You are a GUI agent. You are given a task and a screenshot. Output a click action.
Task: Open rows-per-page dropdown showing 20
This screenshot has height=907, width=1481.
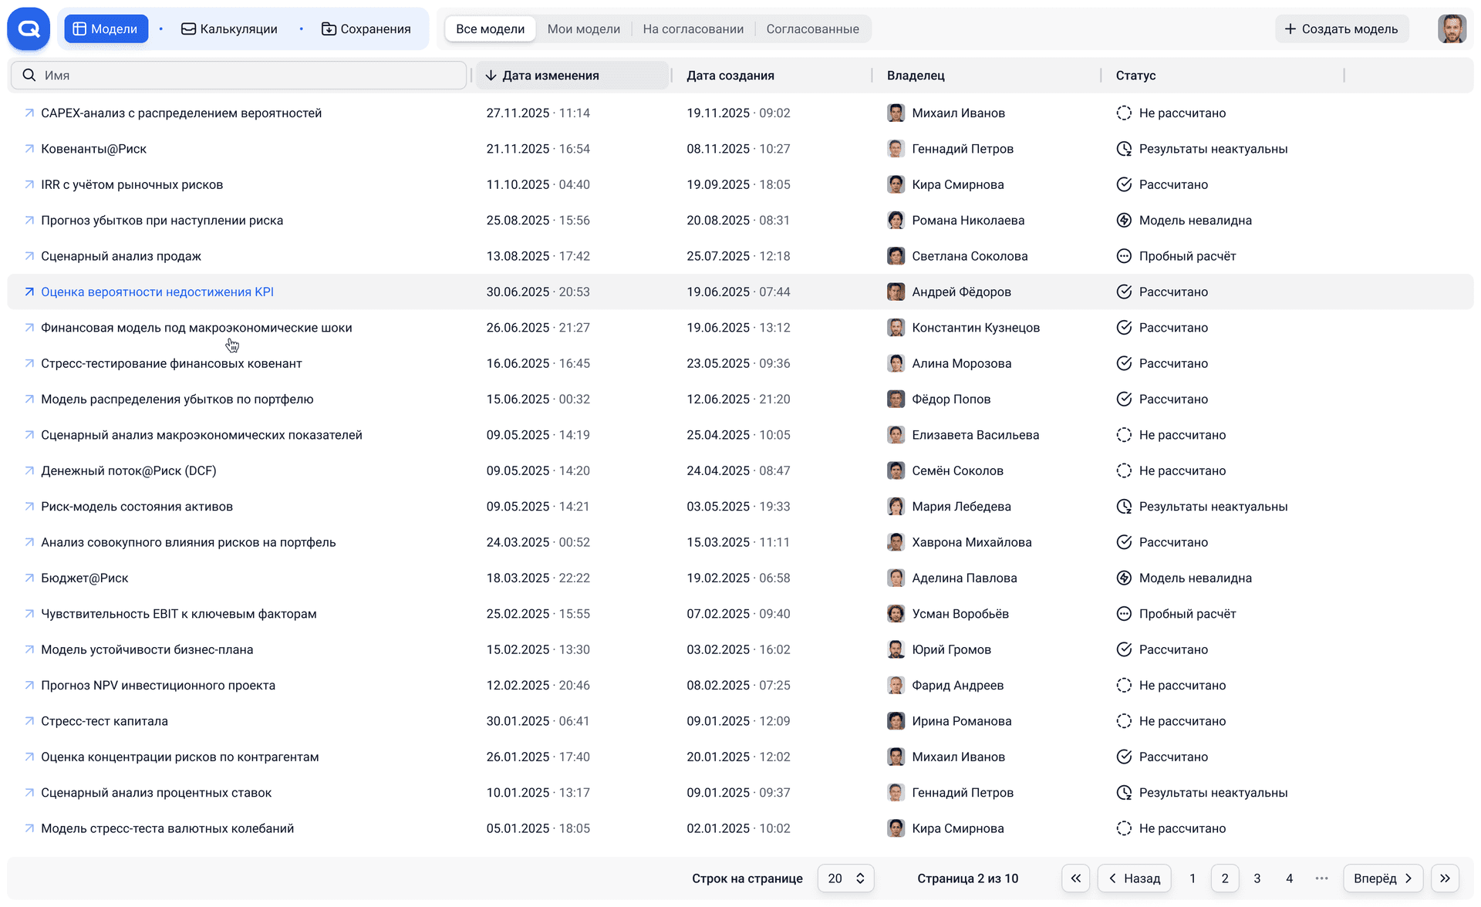pyautogui.click(x=845, y=878)
